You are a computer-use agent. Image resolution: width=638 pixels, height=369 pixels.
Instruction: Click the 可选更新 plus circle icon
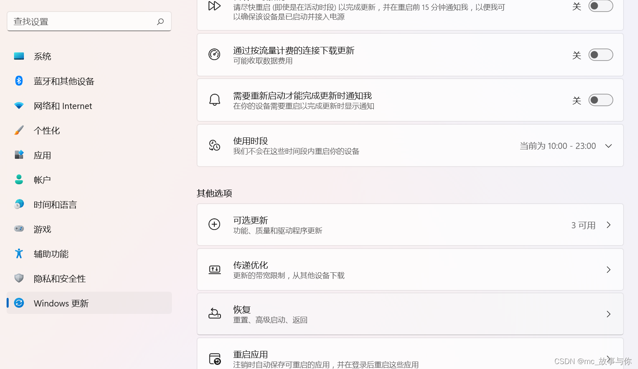coord(214,224)
